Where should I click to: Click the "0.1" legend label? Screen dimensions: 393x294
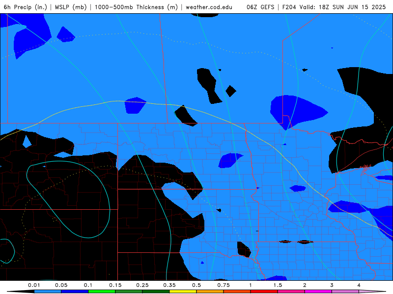(88, 285)
